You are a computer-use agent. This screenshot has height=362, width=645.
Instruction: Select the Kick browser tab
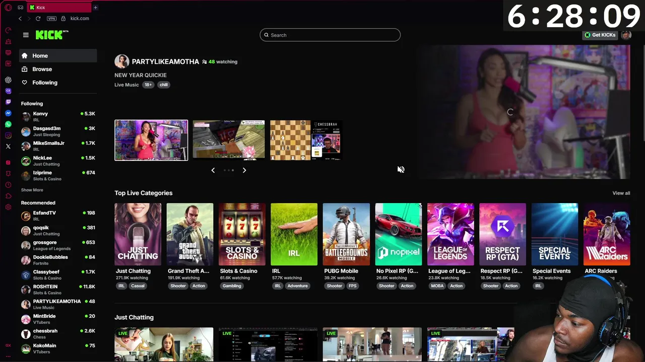click(59, 8)
